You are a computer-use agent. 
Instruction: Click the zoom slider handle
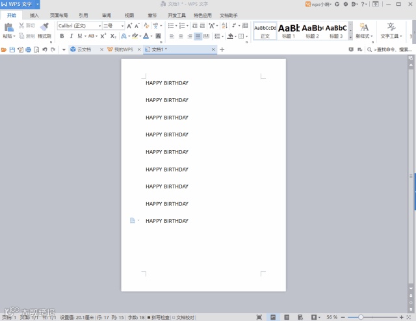click(x=361, y=317)
